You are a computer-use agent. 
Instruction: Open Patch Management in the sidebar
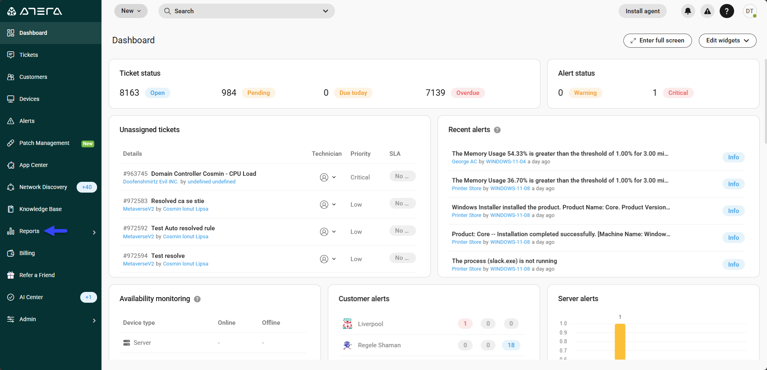tap(44, 143)
